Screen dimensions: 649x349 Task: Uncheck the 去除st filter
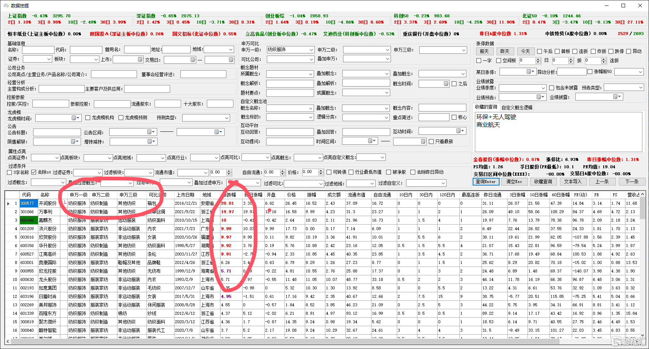pos(34,172)
